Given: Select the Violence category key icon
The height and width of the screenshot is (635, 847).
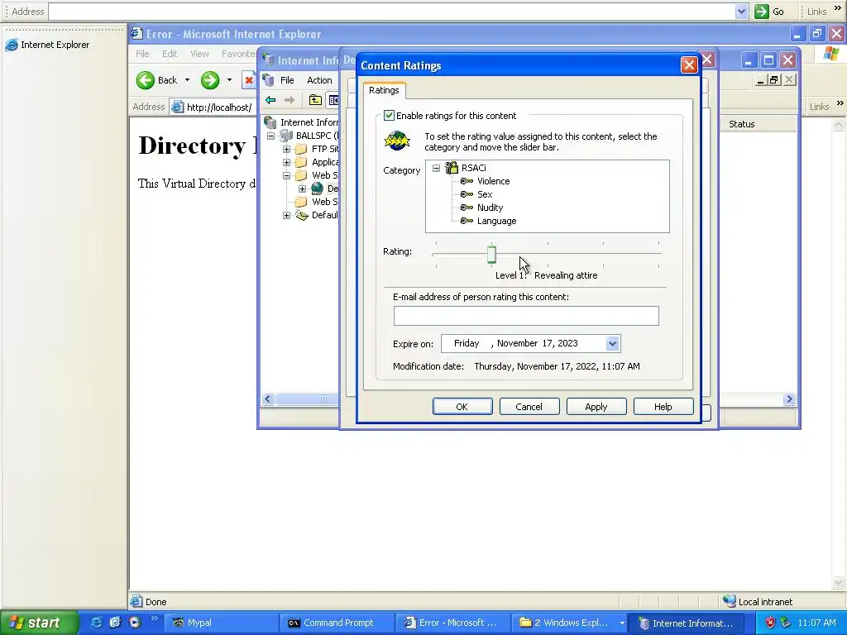Looking at the screenshot, I should point(467,181).
